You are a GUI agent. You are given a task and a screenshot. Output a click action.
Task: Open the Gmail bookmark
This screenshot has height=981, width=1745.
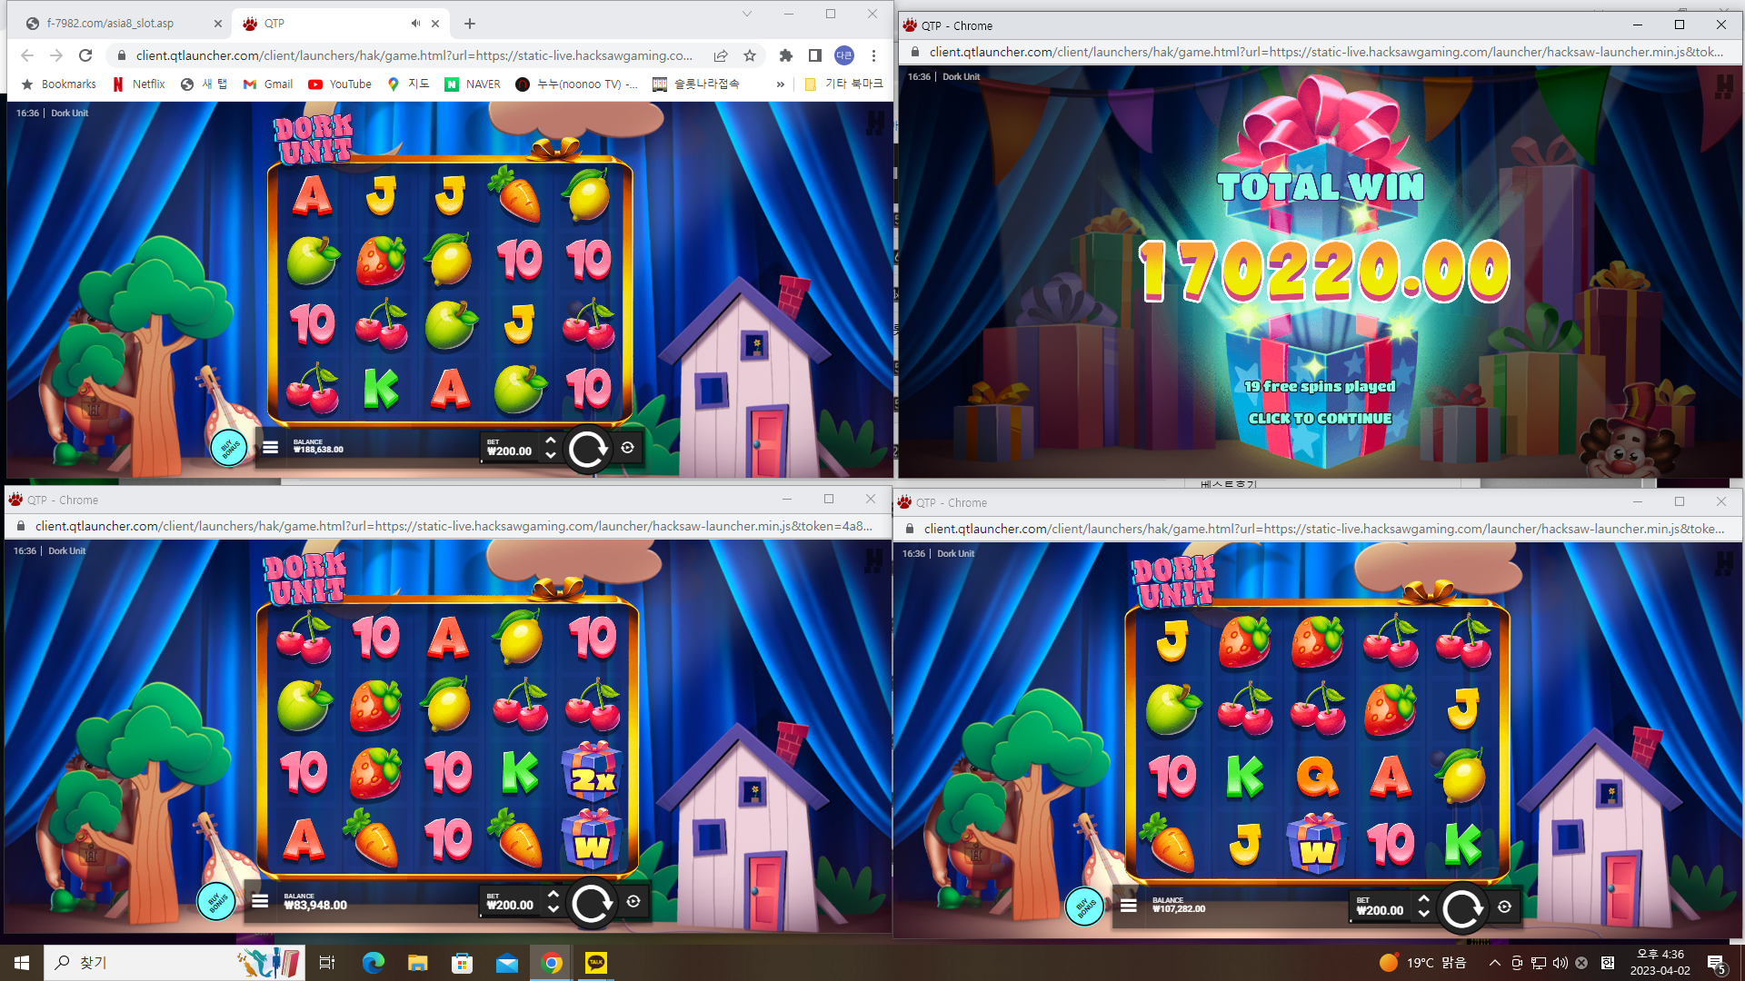pos(268,84)
